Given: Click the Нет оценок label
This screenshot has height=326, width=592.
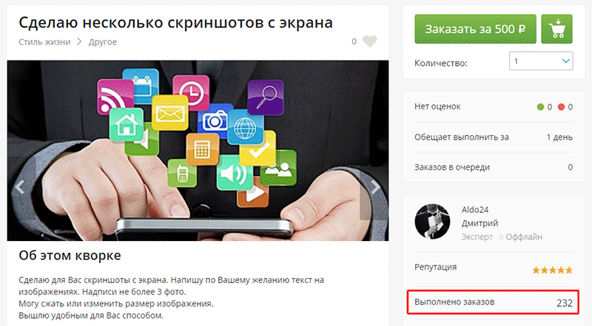Looking at the screenshot, I should pyautogui.click(x=437, y=106).
